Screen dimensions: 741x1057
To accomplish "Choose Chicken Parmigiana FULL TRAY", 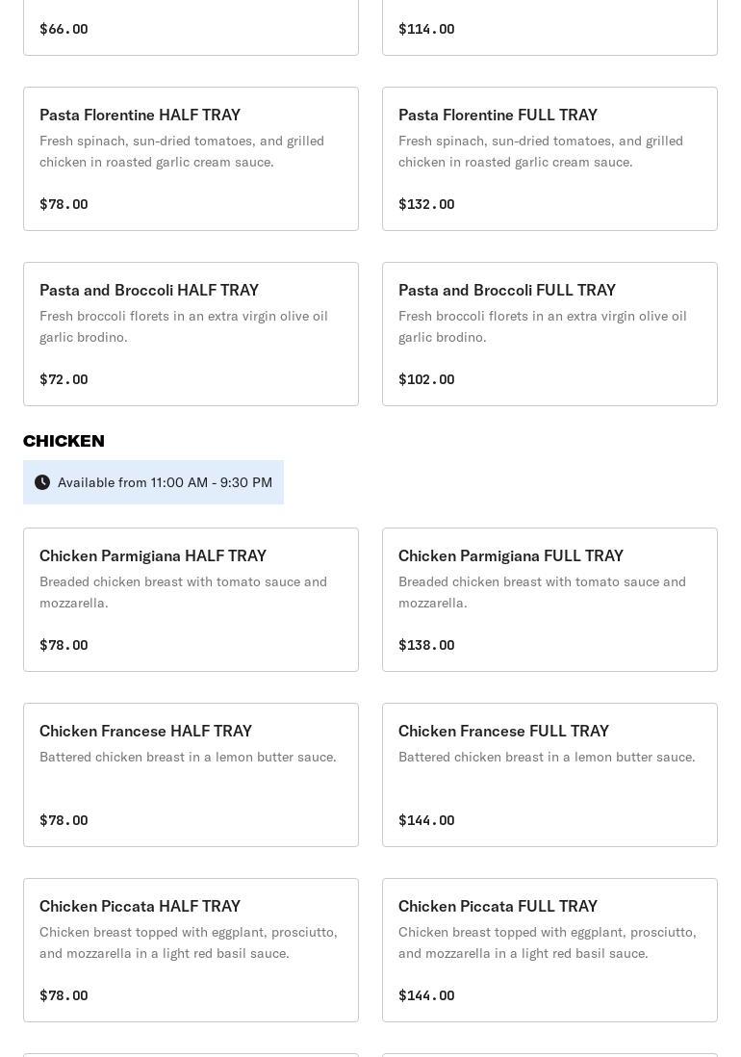I will (x=549, y=600).
